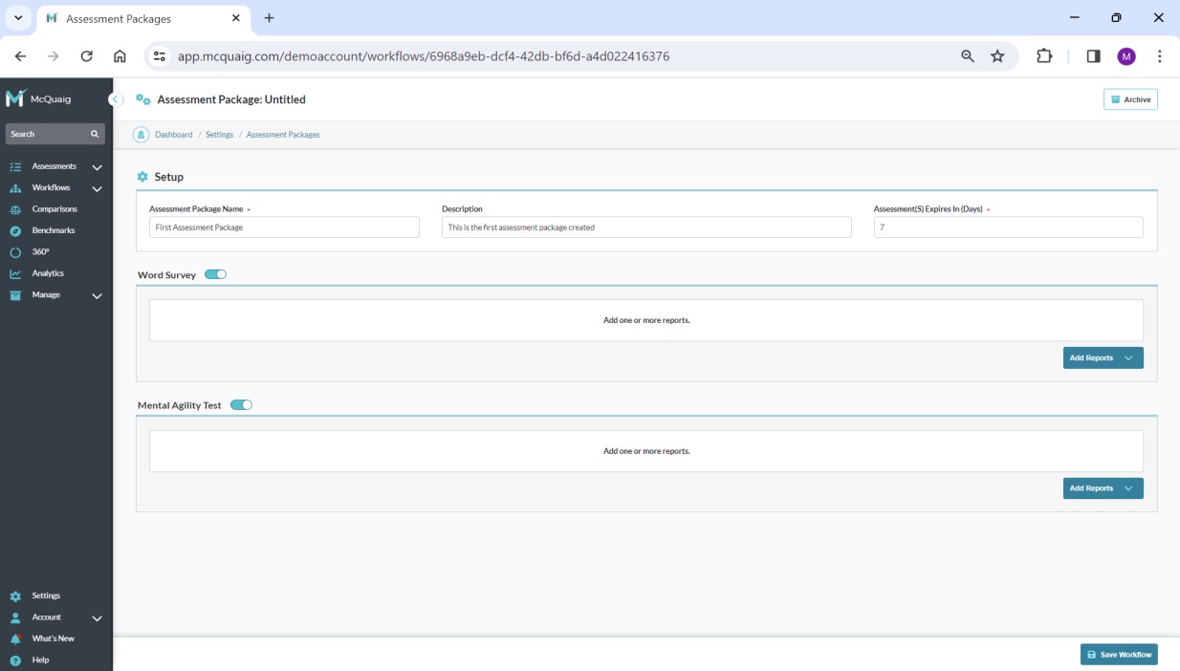Click the Assessment Package Name field

(x=284, y=227)
